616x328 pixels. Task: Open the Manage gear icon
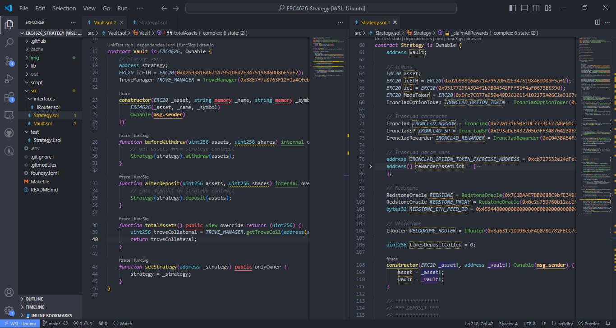point(9,310)
